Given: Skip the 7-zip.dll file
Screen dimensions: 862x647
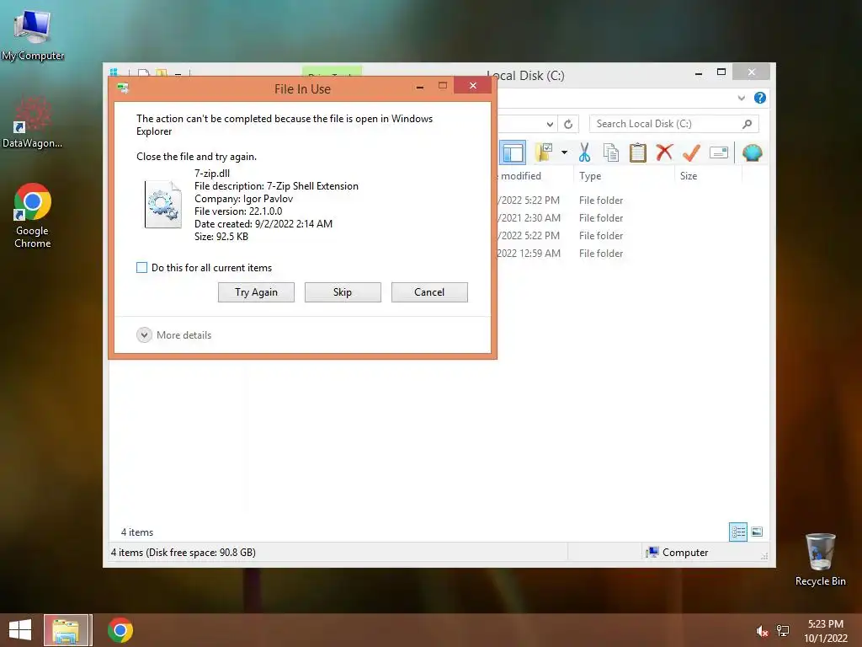Looking at the screenshot, I should tap(343, 292).
